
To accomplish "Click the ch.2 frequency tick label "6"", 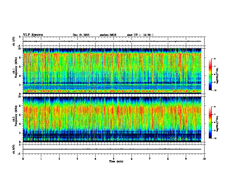I will [x=20, y=115].
